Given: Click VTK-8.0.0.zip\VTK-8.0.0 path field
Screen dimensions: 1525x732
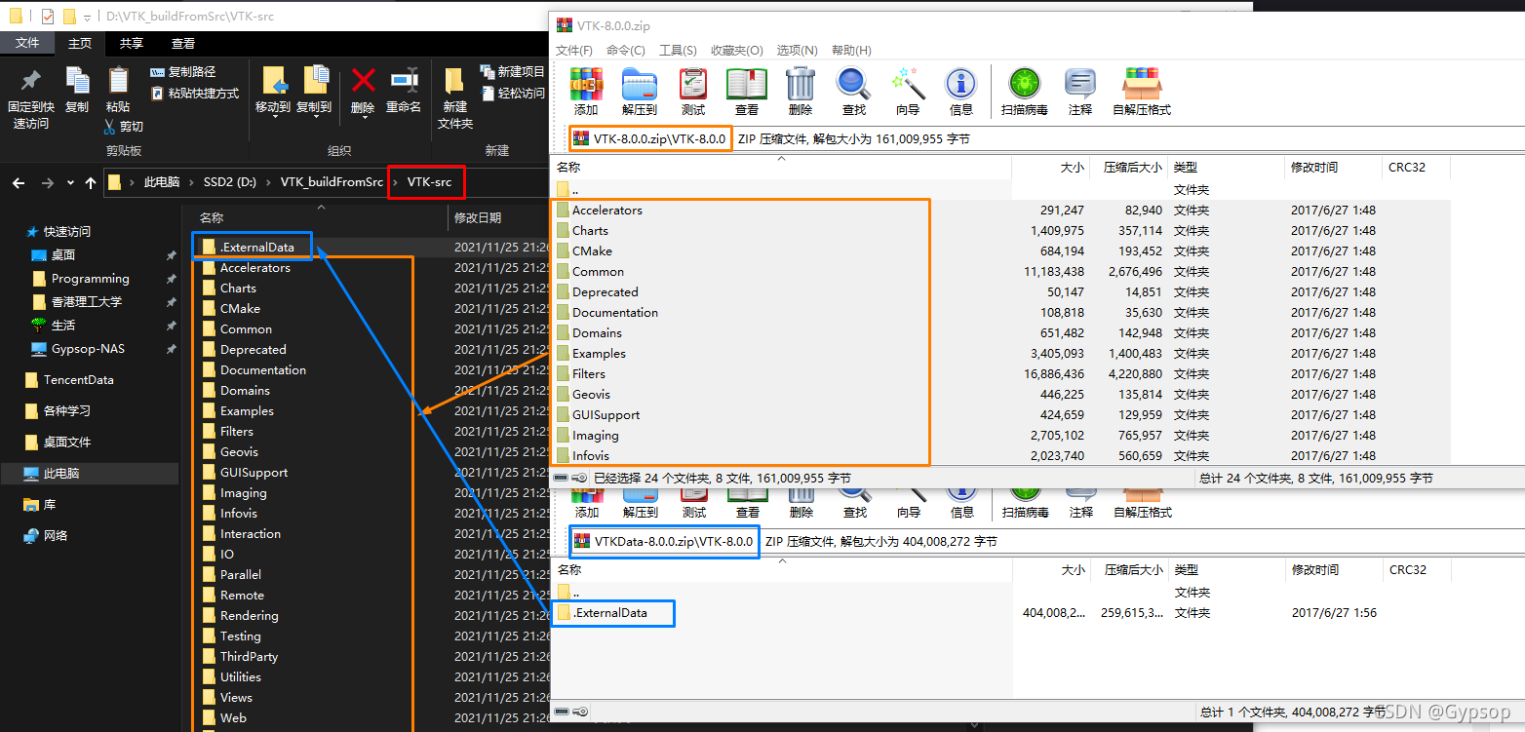Looking at the screenshot, I should click(649, 138).
